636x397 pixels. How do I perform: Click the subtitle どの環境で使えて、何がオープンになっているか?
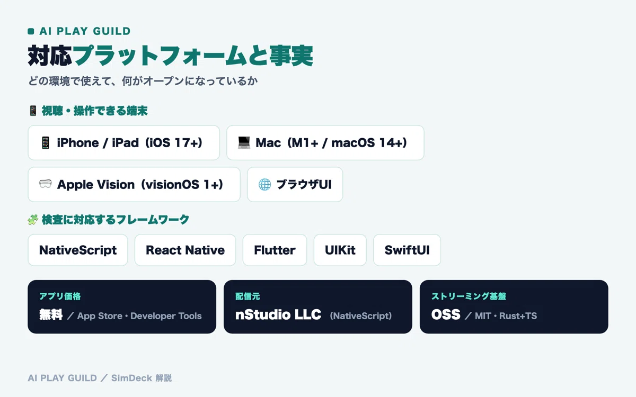coord(143,82)
